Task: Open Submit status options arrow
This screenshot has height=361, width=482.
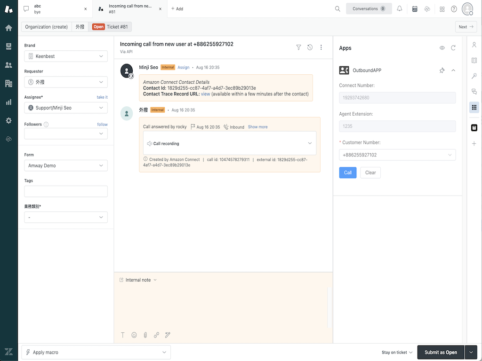Action: [471, 353]
